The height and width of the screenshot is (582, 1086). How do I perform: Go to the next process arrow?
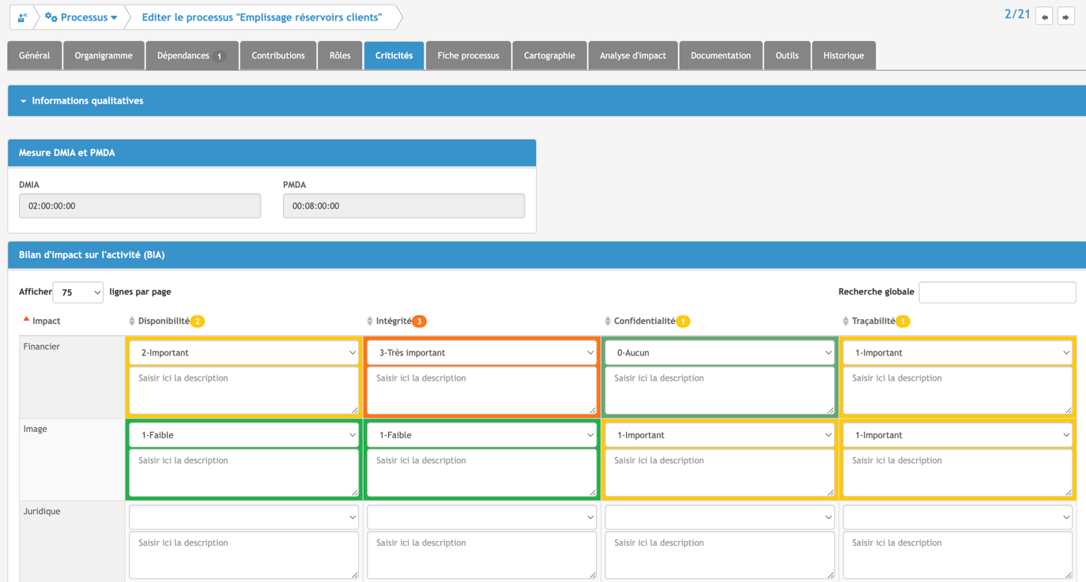(1065, 17)
